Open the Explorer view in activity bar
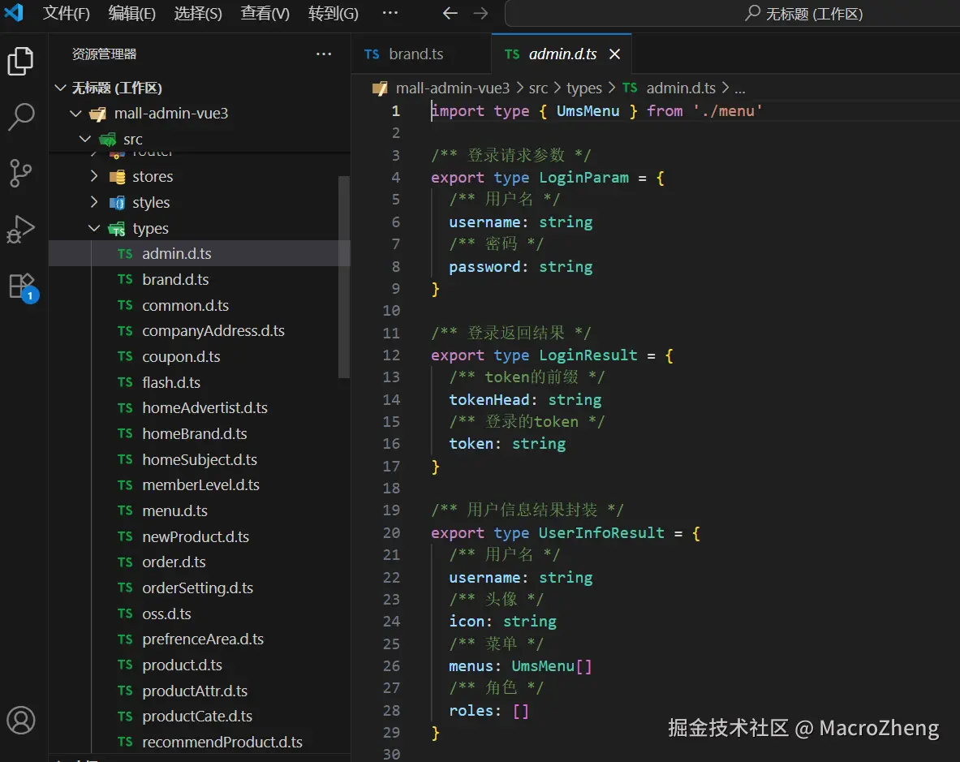Image resolution: width=960 pixels, height=762 pixels. (x=21, y=61)
